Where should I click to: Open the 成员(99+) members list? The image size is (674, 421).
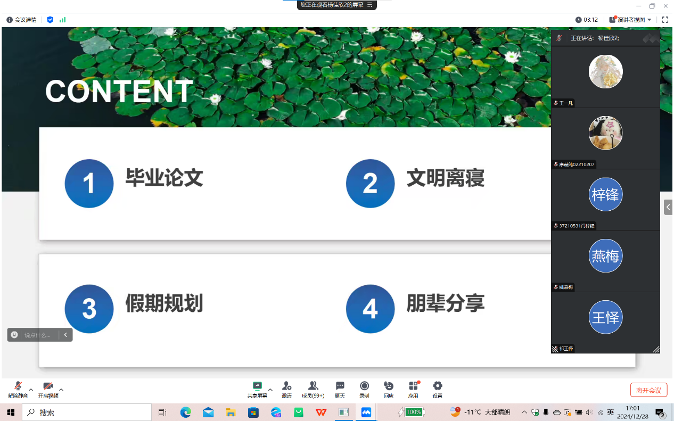click(313, 386)
